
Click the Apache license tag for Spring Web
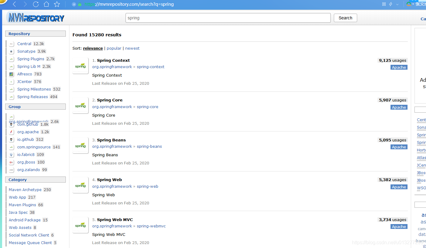[399, 187]
